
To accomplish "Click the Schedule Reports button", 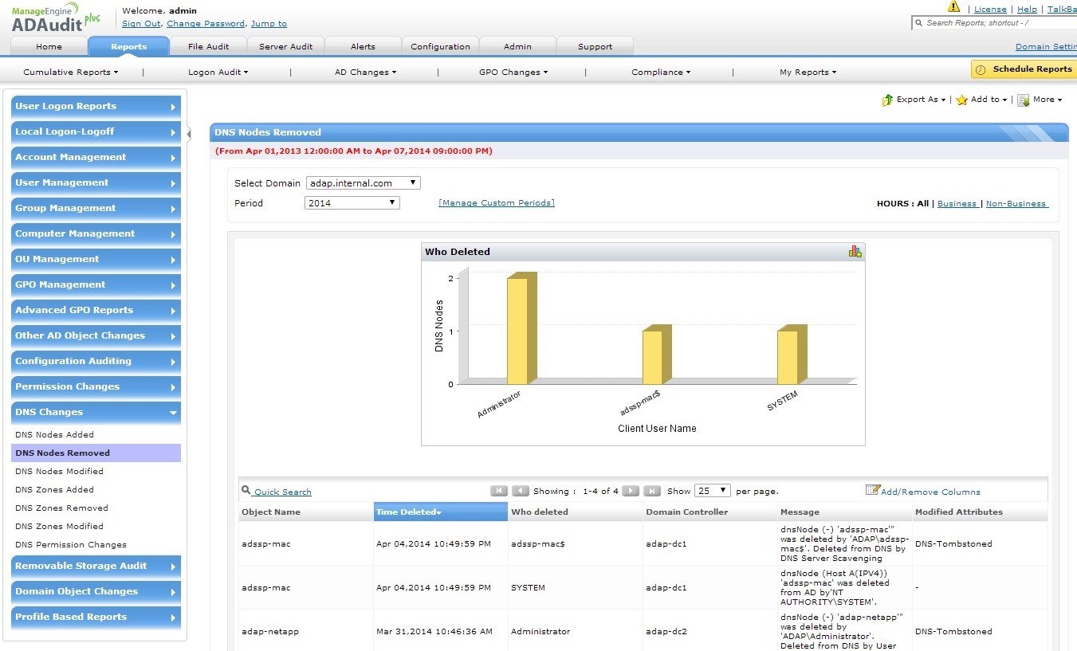I will [1024, 69].
